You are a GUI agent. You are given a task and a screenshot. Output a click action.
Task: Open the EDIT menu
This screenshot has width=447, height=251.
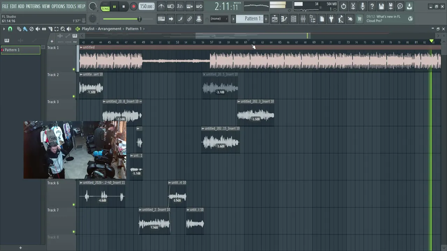coord(13,6)
